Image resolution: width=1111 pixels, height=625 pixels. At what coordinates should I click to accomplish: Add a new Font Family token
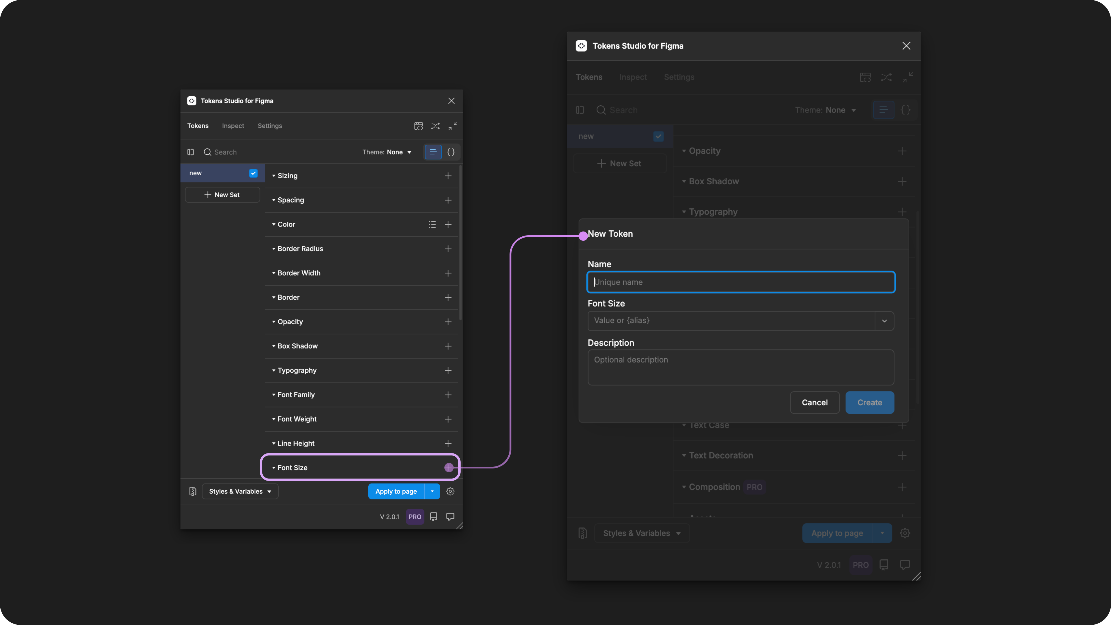[448, 395]
